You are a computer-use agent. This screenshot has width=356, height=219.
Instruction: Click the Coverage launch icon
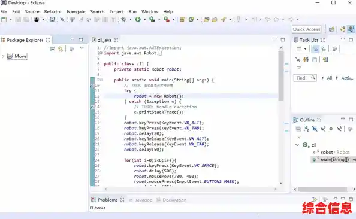(x=152, y=19)
